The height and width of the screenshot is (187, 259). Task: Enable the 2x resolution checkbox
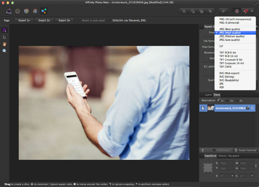click(228, 101)
